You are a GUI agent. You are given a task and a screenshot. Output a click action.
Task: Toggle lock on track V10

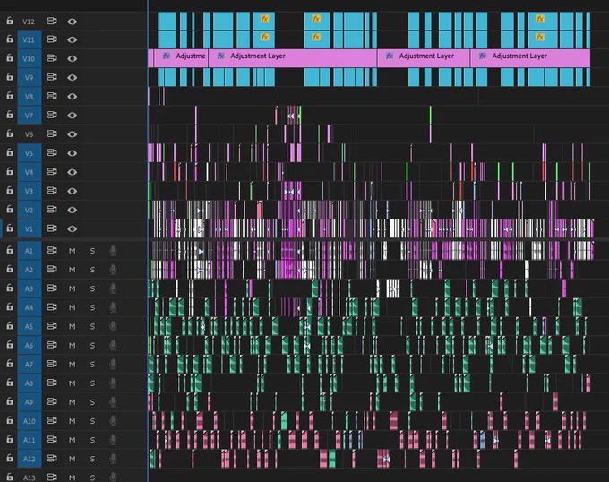click(x=10, y=58)
